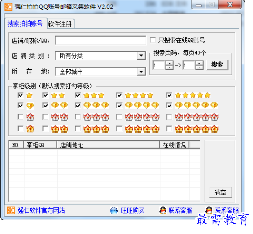Click the two silver crowns icon
253x234 pixels.
(60, 117)
